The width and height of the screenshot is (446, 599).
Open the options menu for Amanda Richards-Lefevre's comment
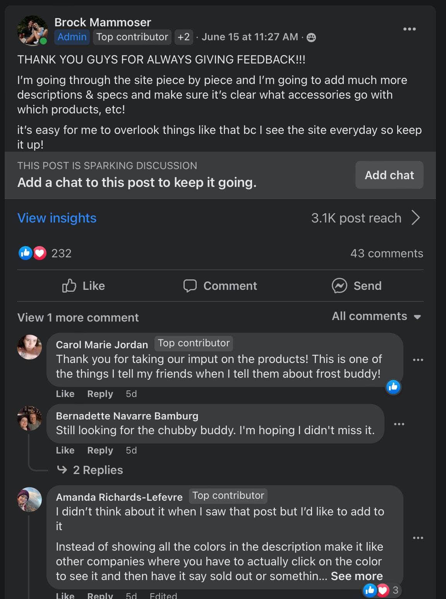[418, 538]
